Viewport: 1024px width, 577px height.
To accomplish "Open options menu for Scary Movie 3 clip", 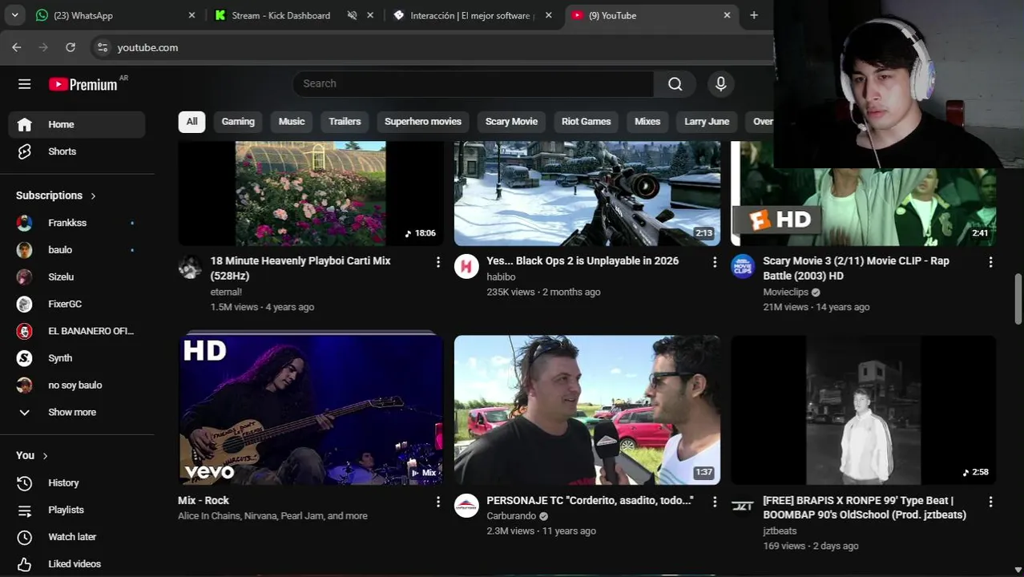I will click(x=990, y=262).
